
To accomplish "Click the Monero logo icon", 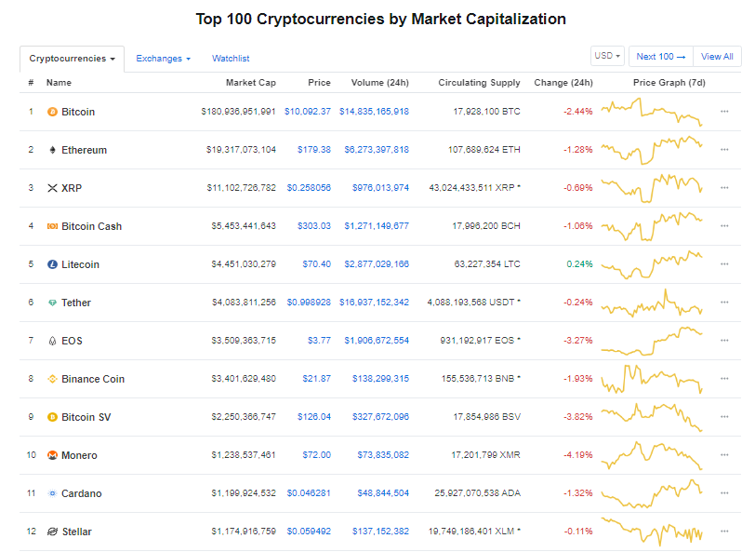I will click(x=52, y=455).
